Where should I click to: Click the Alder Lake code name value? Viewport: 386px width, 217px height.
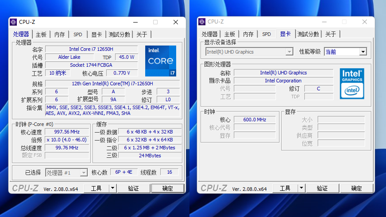pyautogui.click(x=69, y=57)
